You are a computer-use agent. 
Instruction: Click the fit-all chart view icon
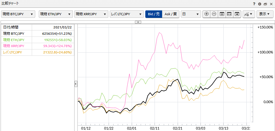[222, 14]
